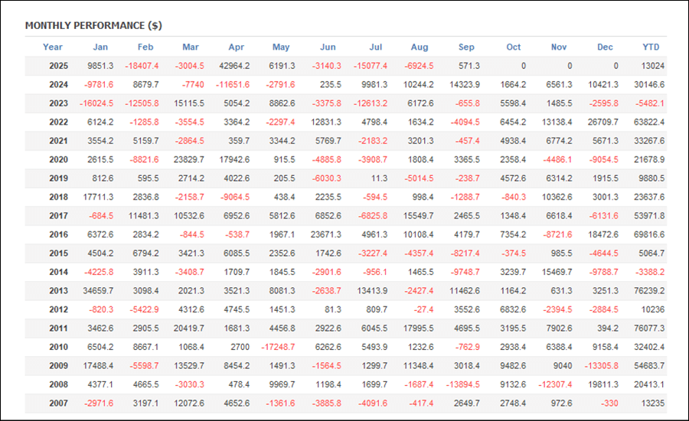Select the 17711.3 value for January 2018
The image size is (689, 421).
[96, 197]
